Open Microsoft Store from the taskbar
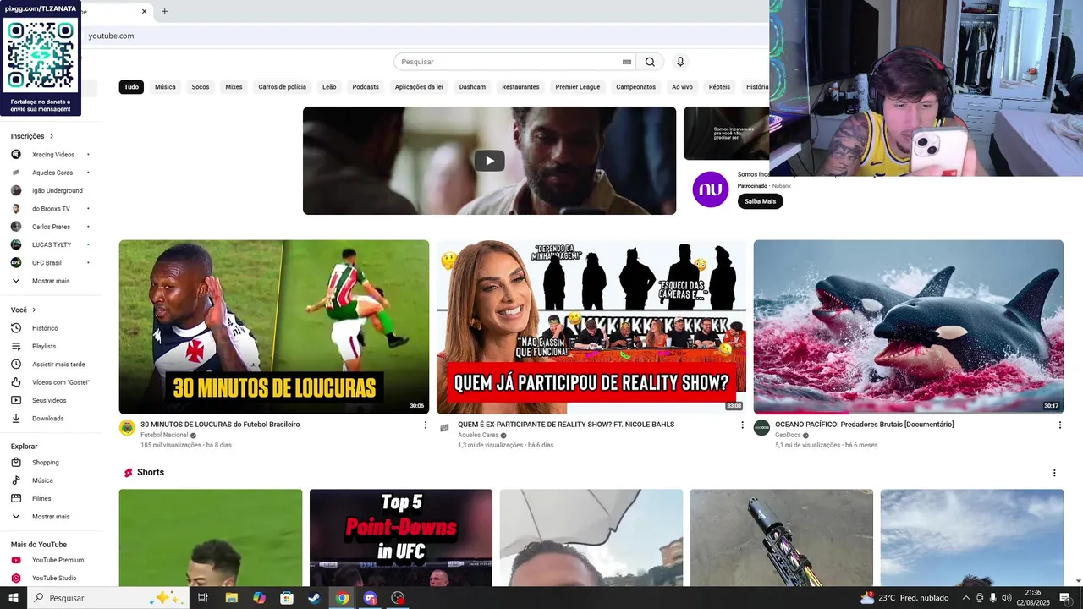1083x609 pixels. 287,598
